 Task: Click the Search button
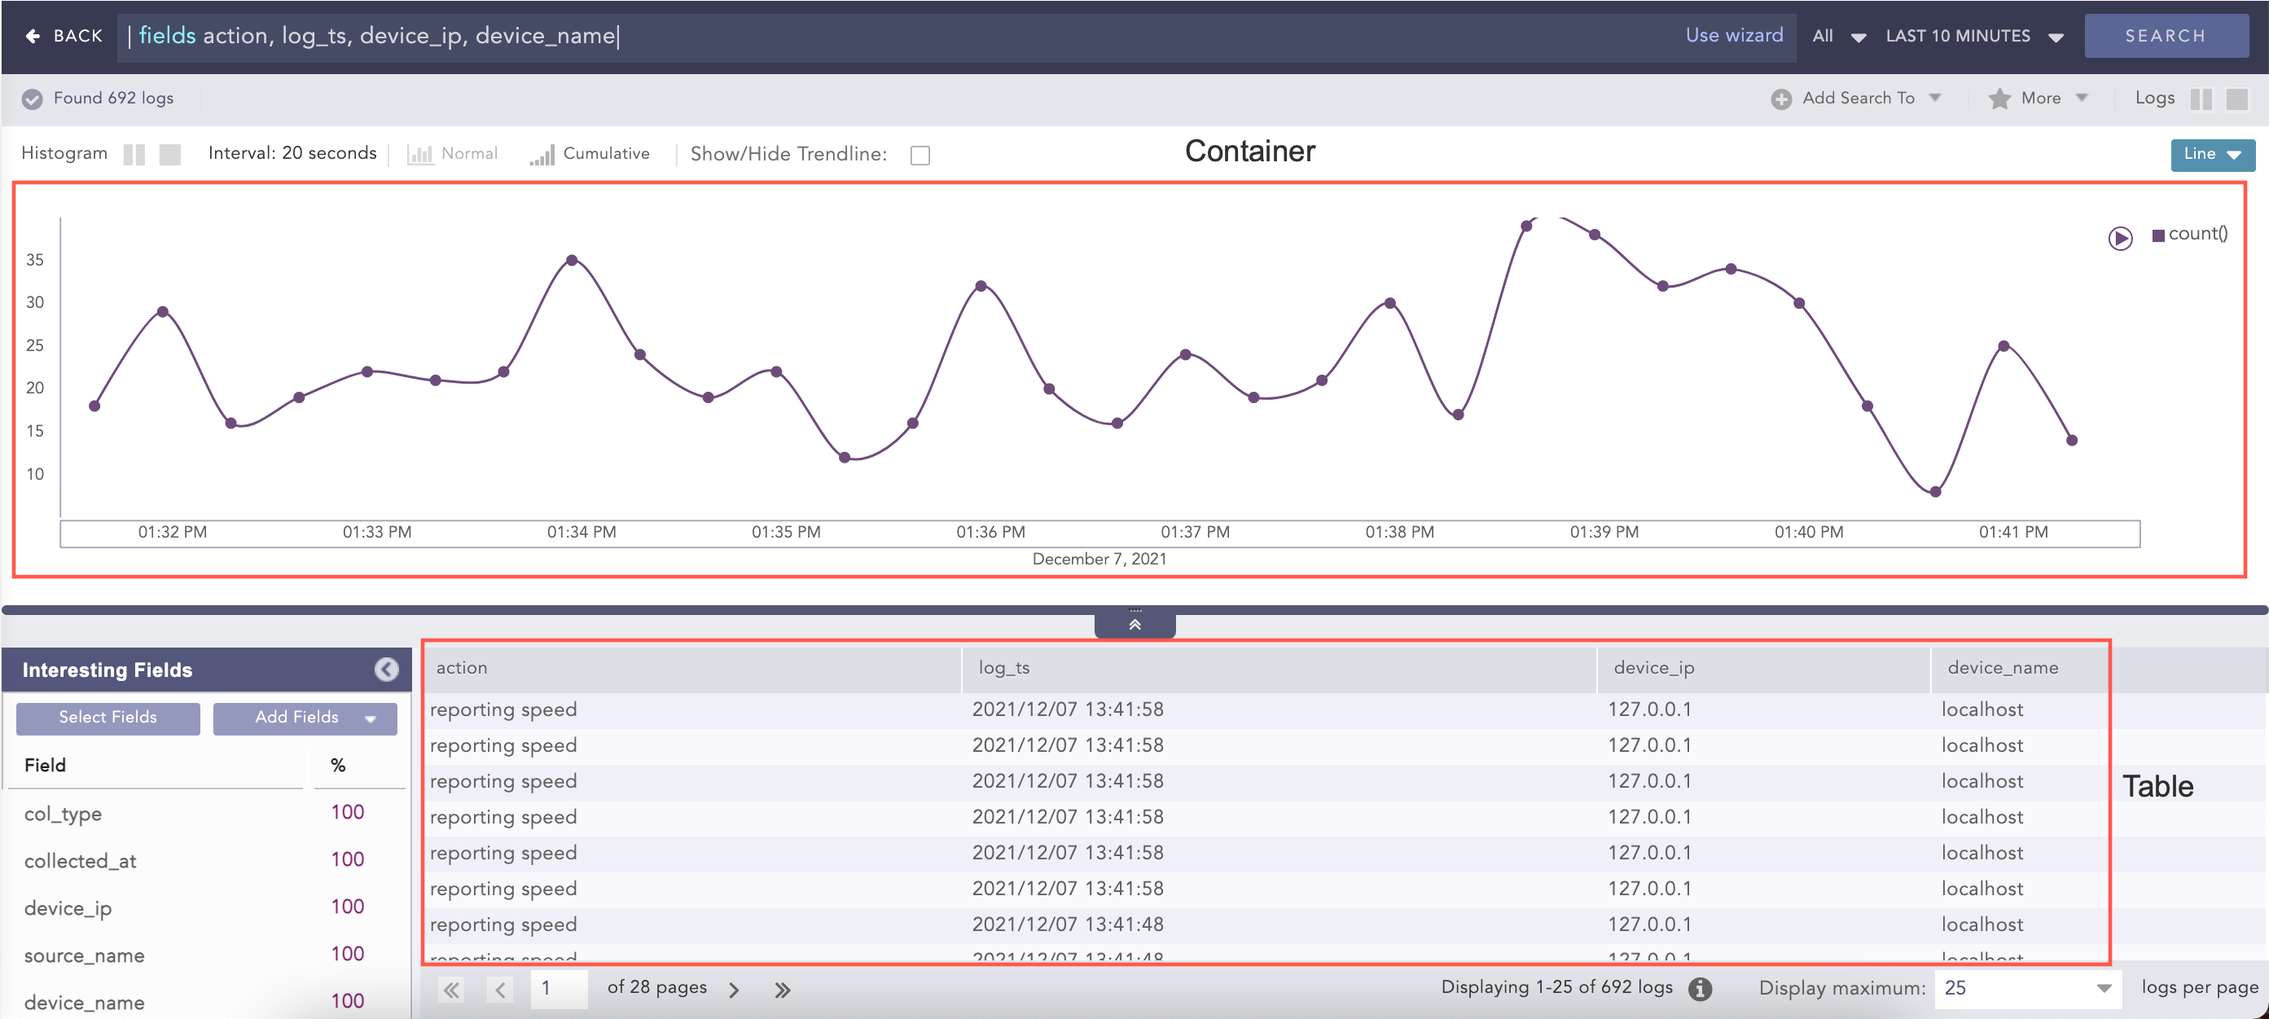tap(2164, 36)
